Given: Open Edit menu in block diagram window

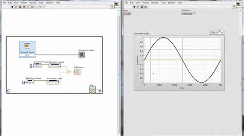Looking at the screenshot, I should point(10,3).
